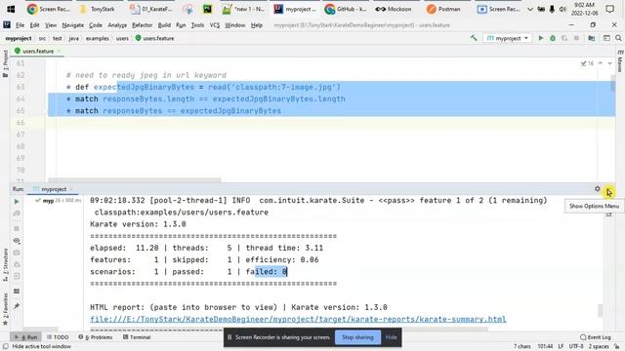
Task: Click the Run with Coverage toolbar icon
Action: (x=564, y=38)
